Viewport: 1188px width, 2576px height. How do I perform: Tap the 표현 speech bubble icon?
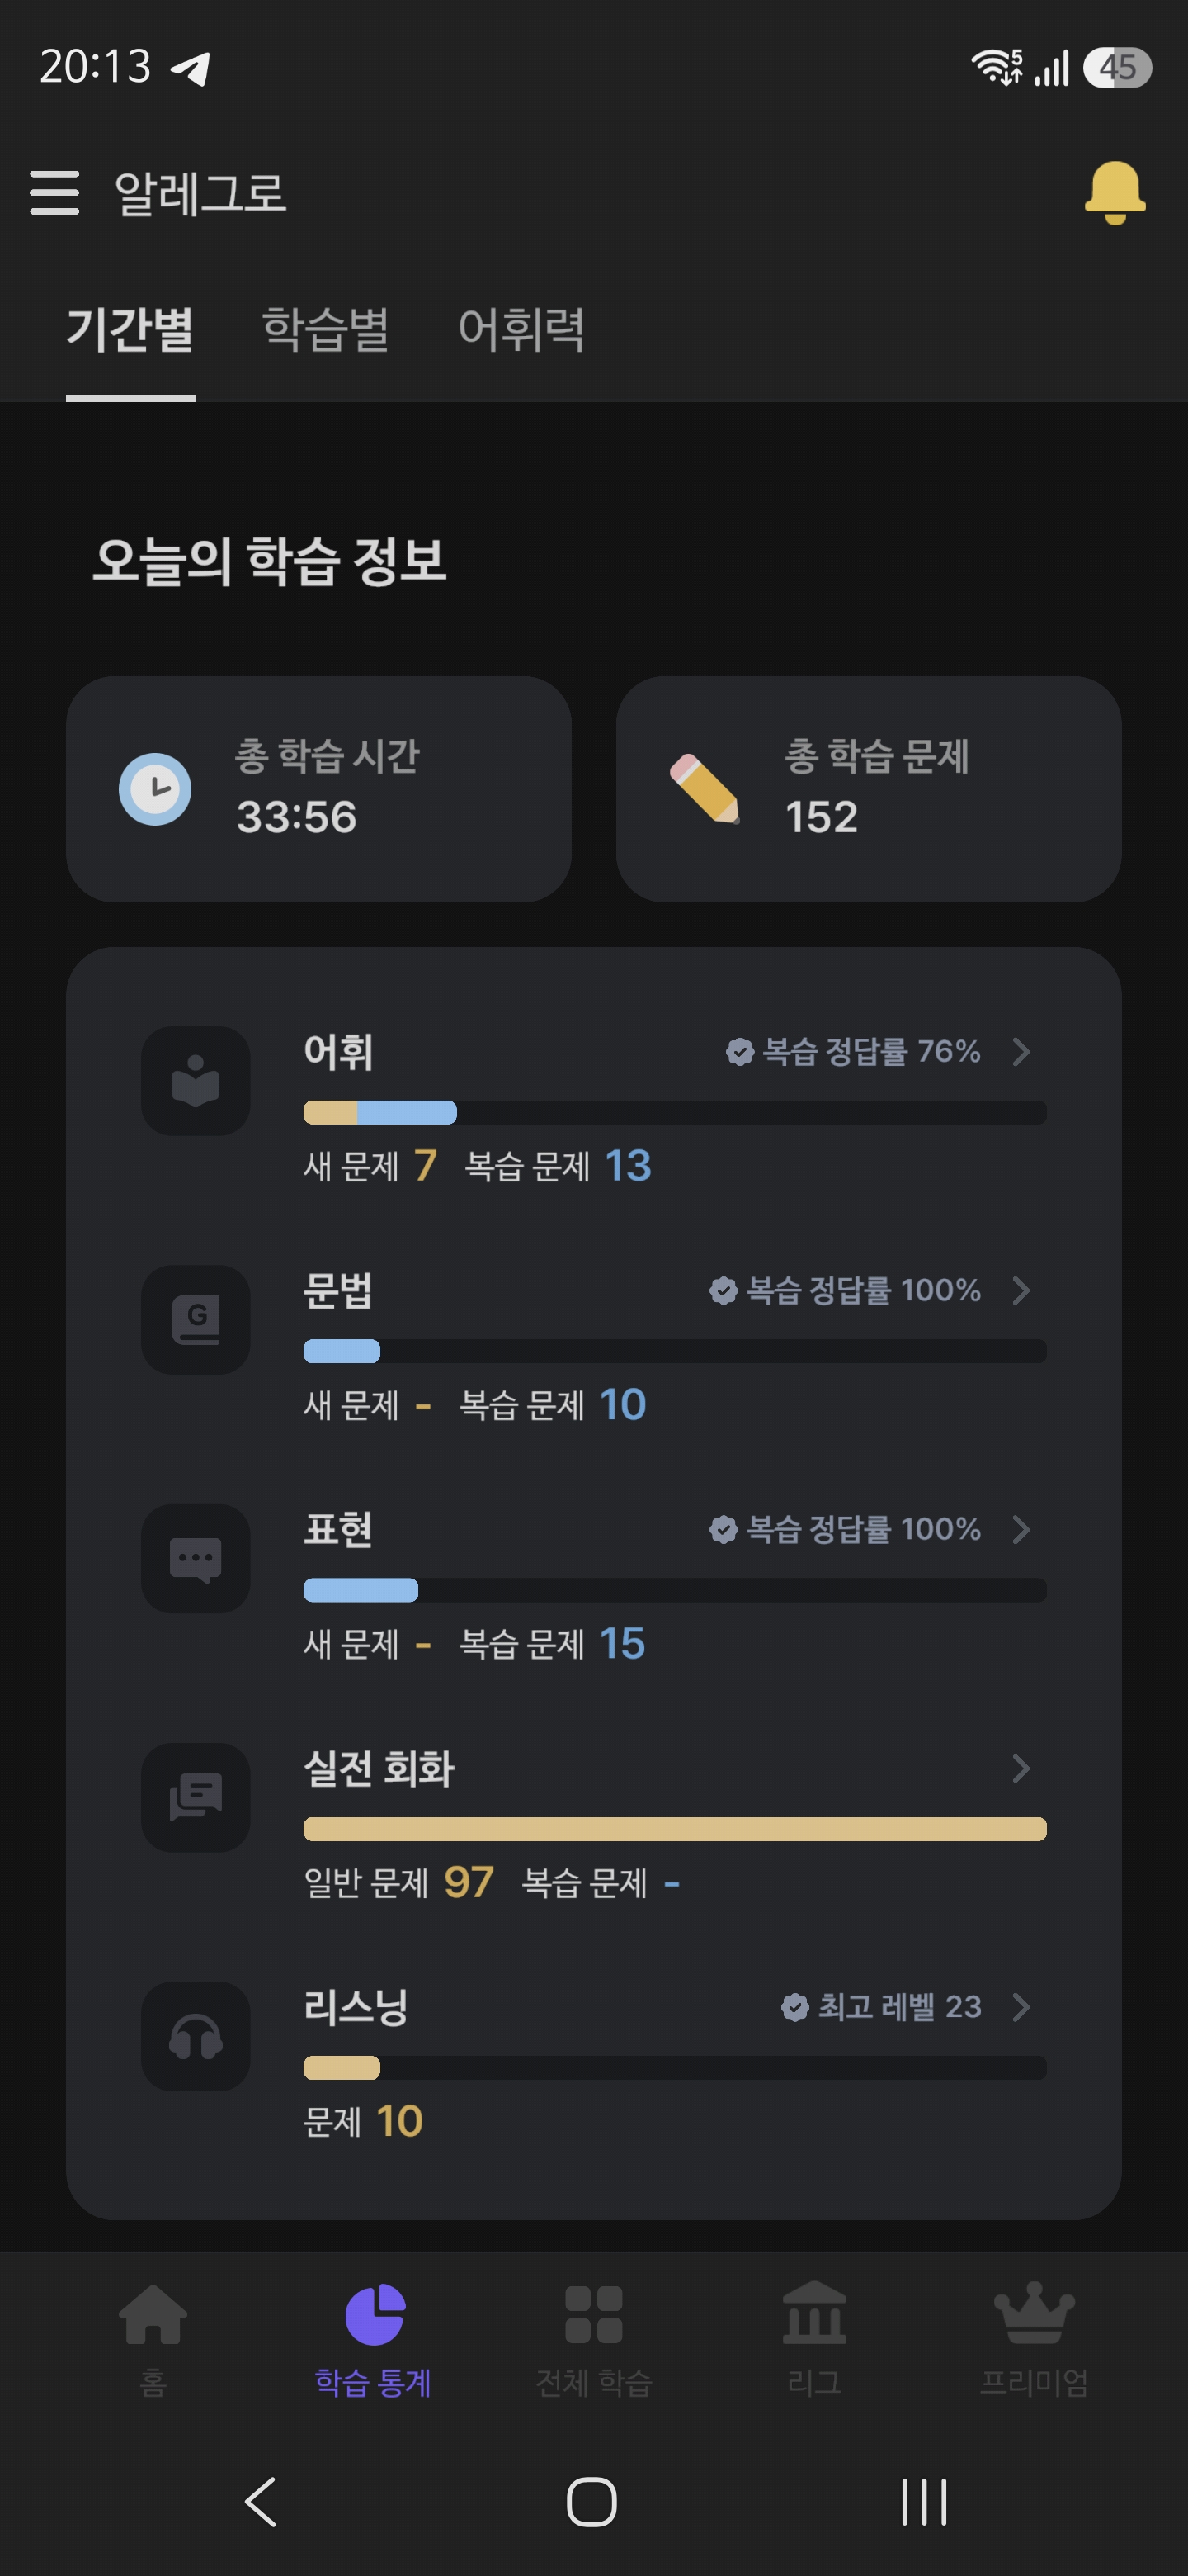click(x=196, y=1559)
